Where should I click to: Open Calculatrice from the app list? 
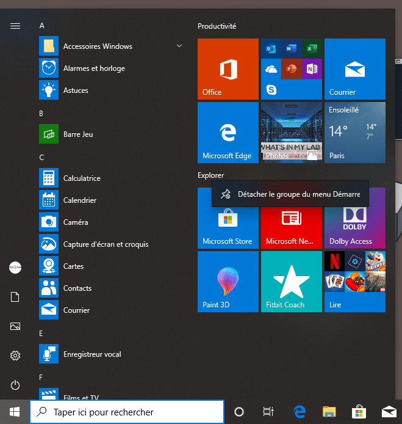point(82,178)
